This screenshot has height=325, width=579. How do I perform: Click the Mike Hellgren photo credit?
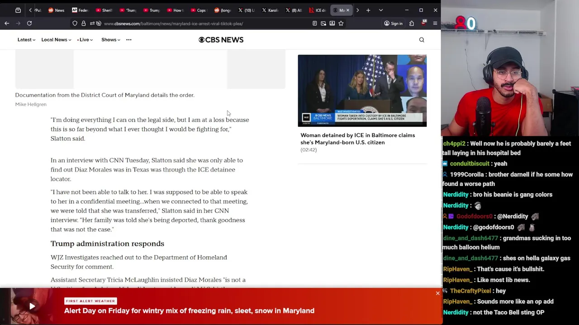tap(31, 104)
